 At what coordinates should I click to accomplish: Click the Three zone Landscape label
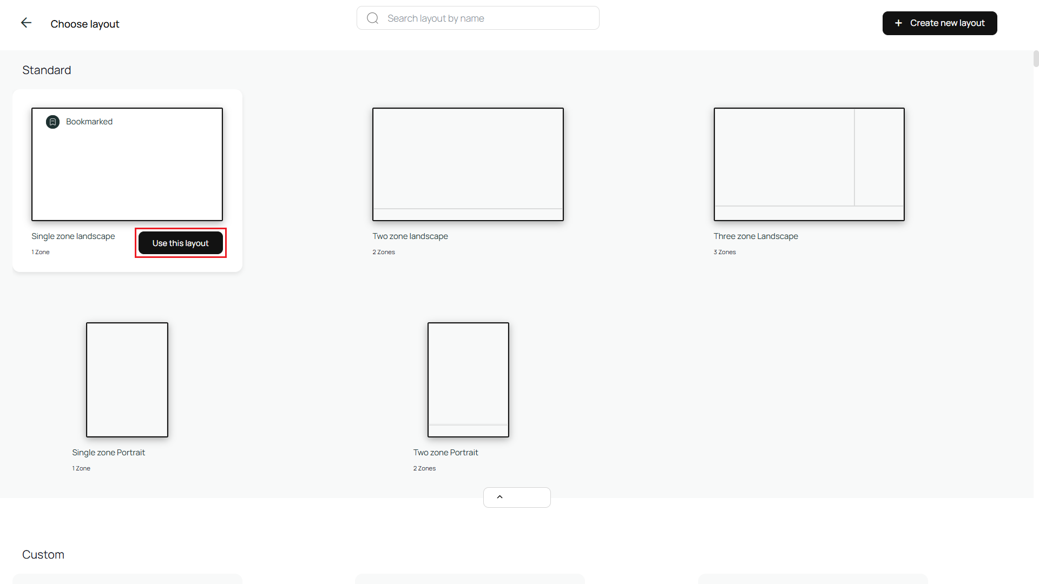pos(755,236)
